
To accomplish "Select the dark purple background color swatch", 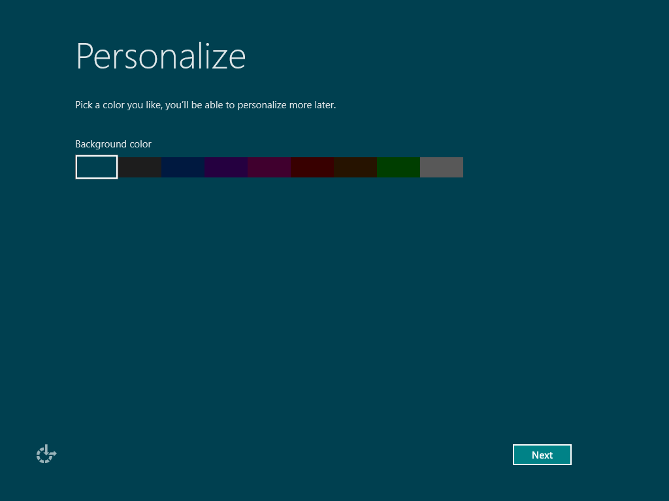I will (225, 167).
